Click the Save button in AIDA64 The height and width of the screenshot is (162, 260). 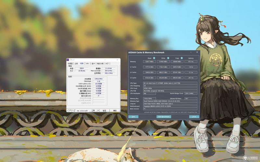coord(133,117)
